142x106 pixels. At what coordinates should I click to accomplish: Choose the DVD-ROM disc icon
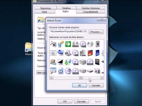pyautogui.click(x=90, y=62)
